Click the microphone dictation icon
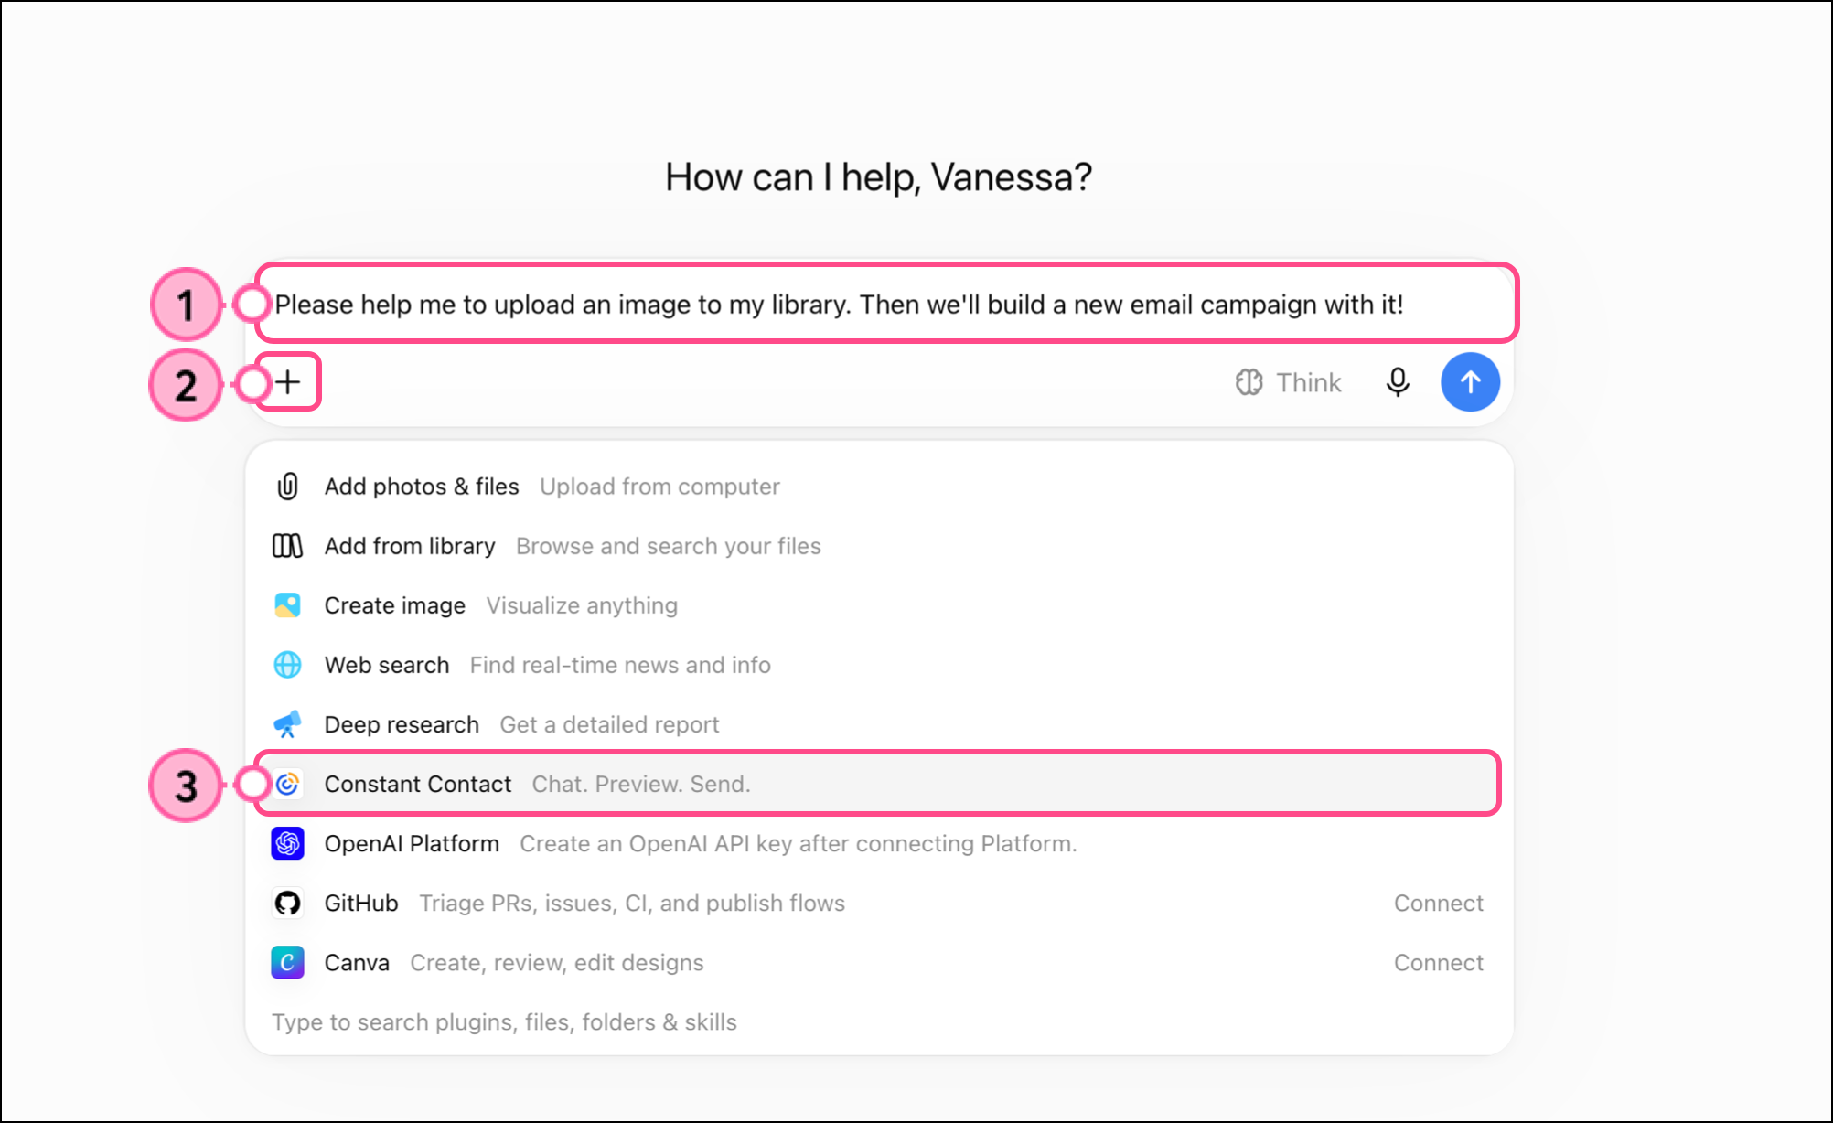This screenshot has width=1833, height=1123. (1398, 382)
